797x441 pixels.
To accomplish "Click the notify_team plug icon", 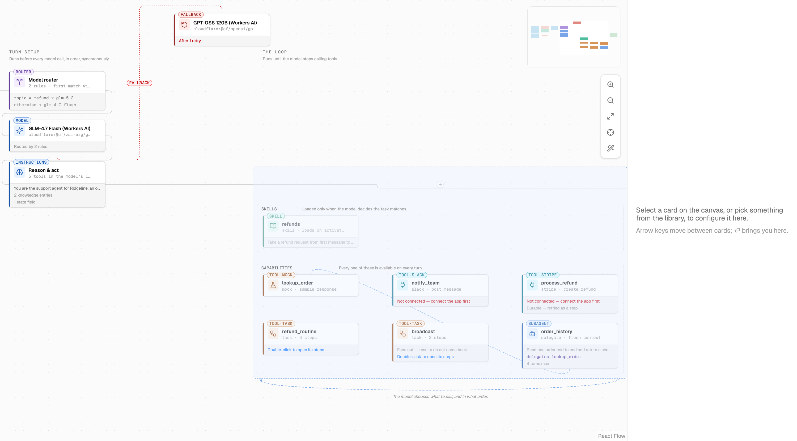I will click(x=402, y=285).
